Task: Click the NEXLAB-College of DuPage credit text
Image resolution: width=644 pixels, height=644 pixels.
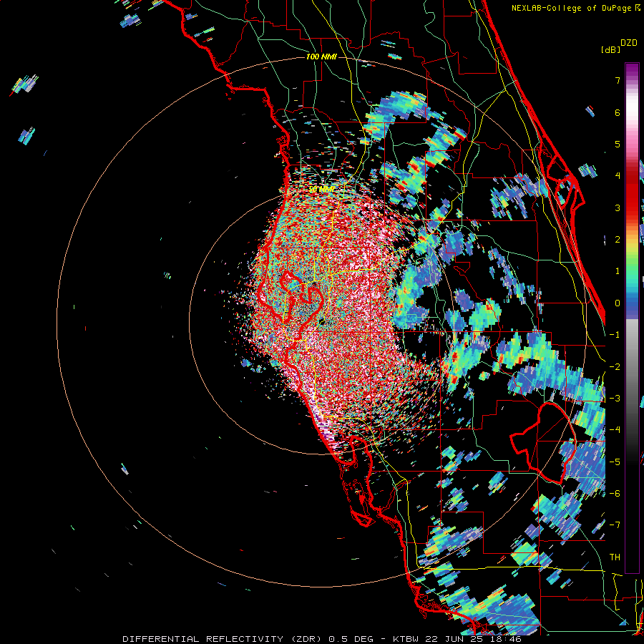Action: (575, 8)
